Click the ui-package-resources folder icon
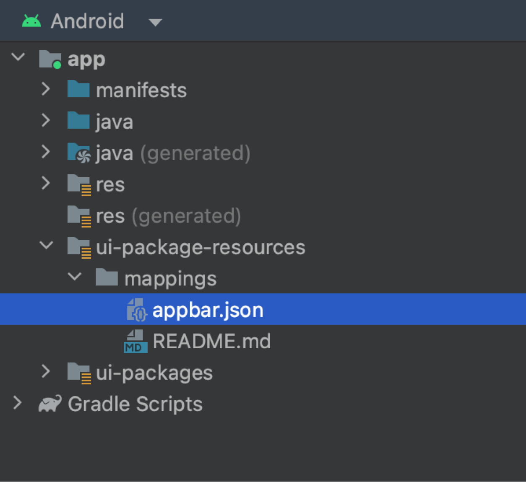526x482 pixels. (79, 248)
